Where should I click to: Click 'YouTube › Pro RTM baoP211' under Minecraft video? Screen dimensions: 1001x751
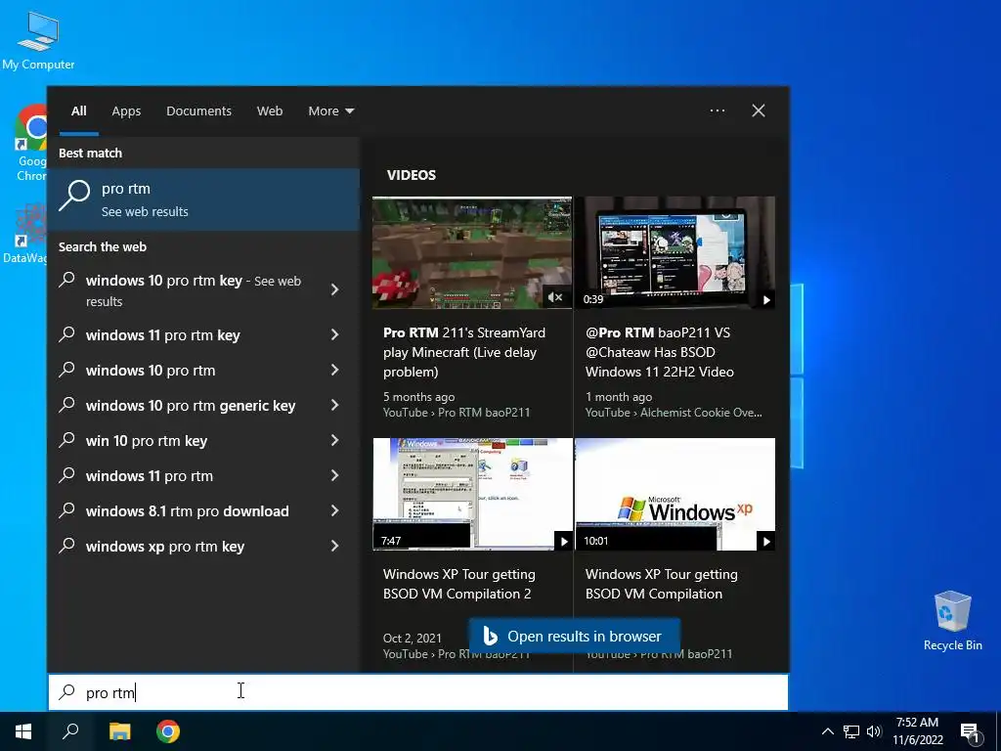pyautogui.click(x=457, y=413)
